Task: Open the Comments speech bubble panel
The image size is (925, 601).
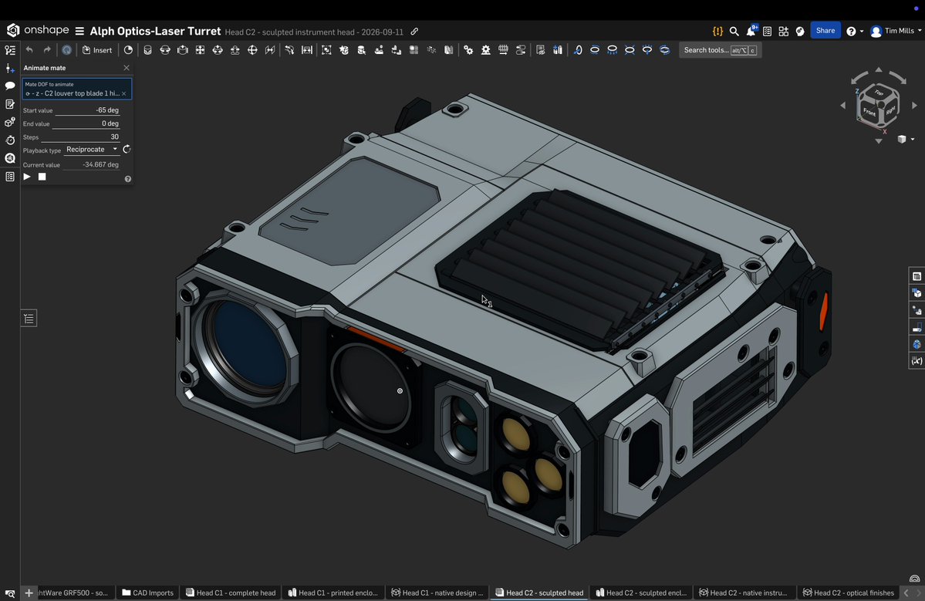Action: (10, 86)
